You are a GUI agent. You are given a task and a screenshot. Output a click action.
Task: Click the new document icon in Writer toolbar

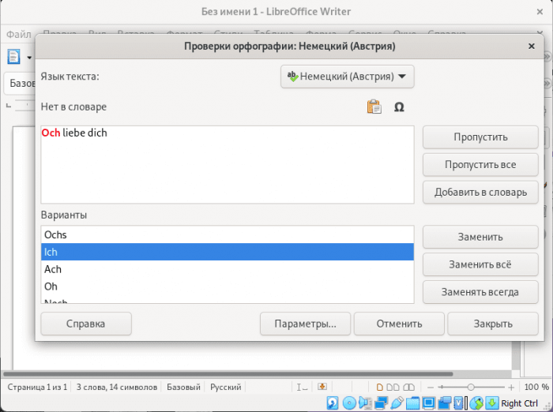(13, 57)
